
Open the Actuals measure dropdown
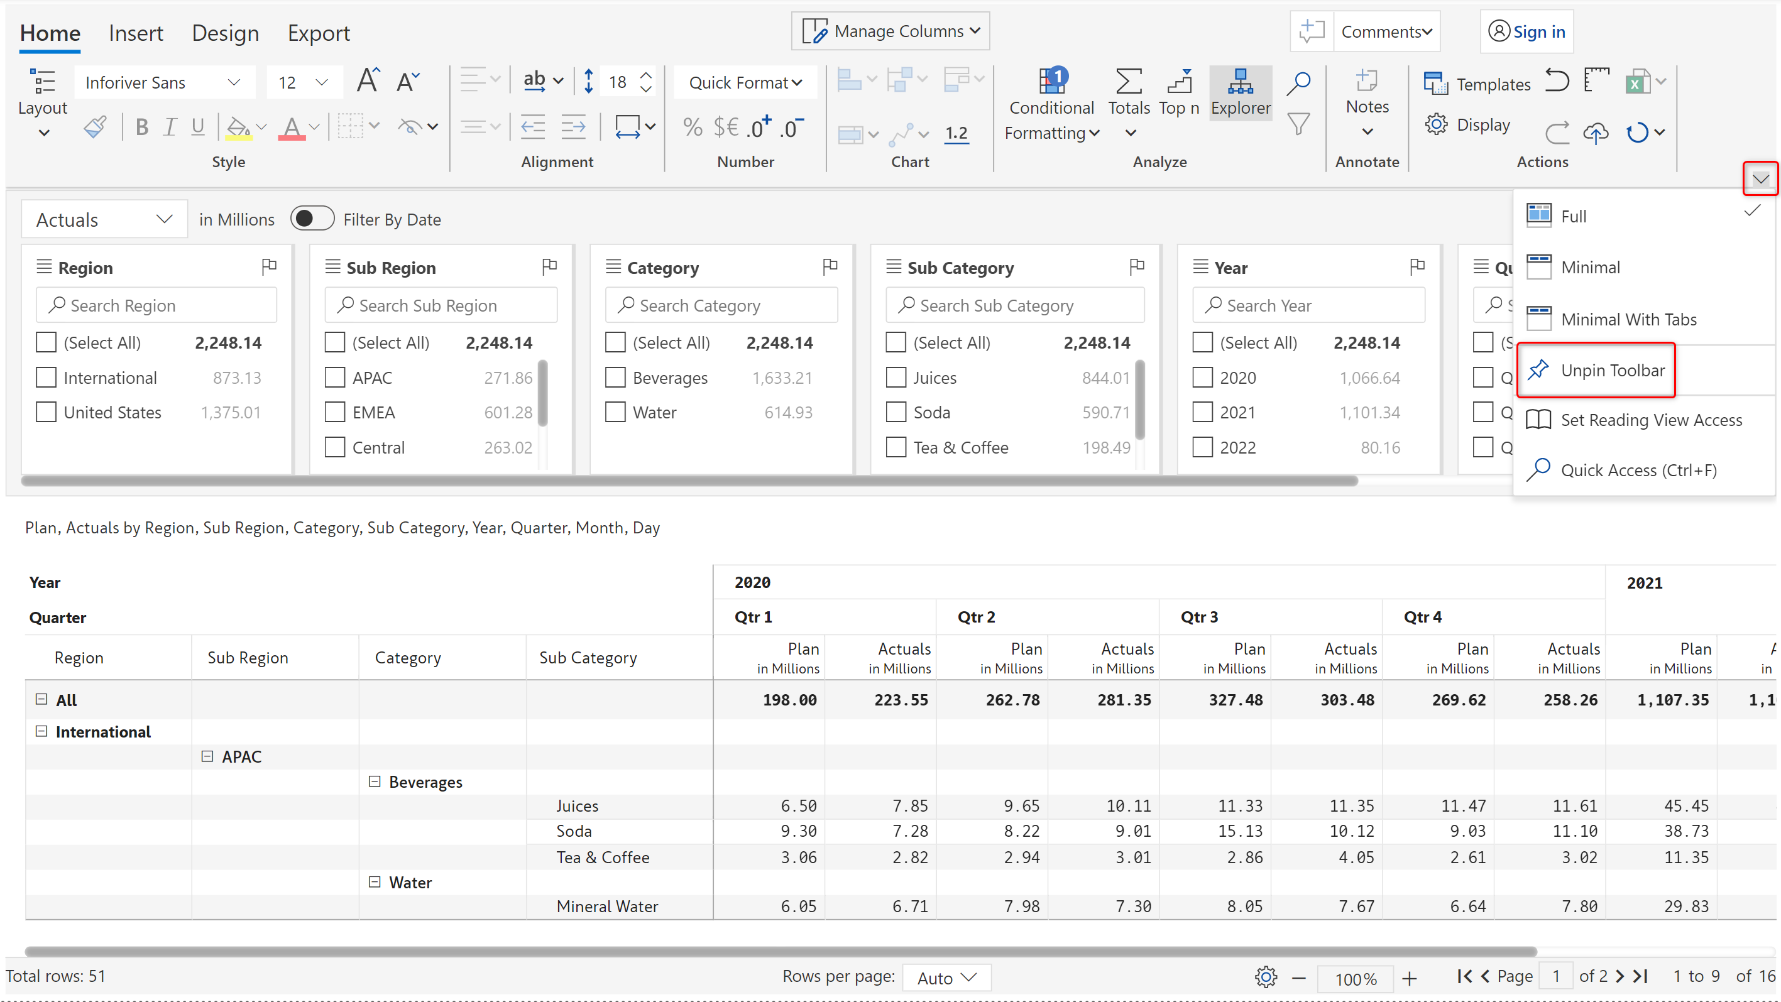104,220
